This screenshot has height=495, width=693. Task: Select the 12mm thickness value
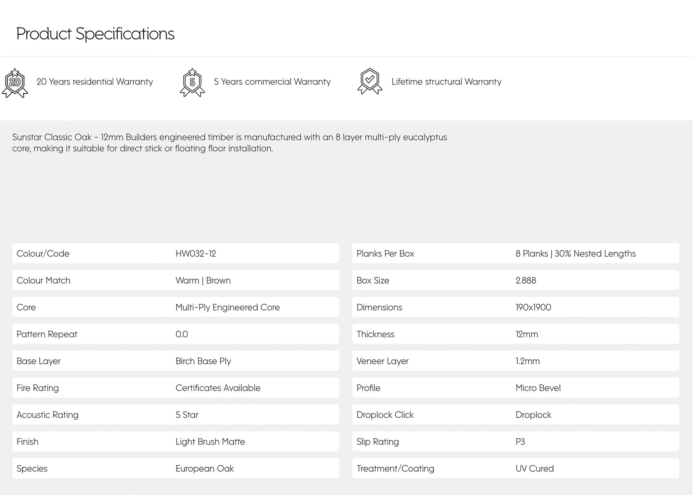(527, 334)
